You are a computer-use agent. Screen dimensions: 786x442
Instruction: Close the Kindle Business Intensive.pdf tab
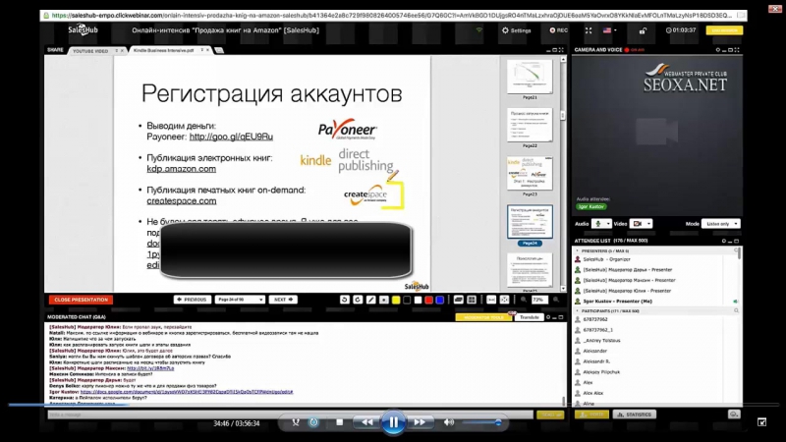(x=208, y=50)
